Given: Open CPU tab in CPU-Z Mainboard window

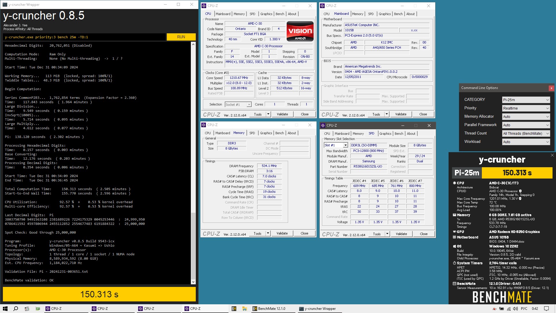Looking at the screenshot, I should [x=326, y=14].
